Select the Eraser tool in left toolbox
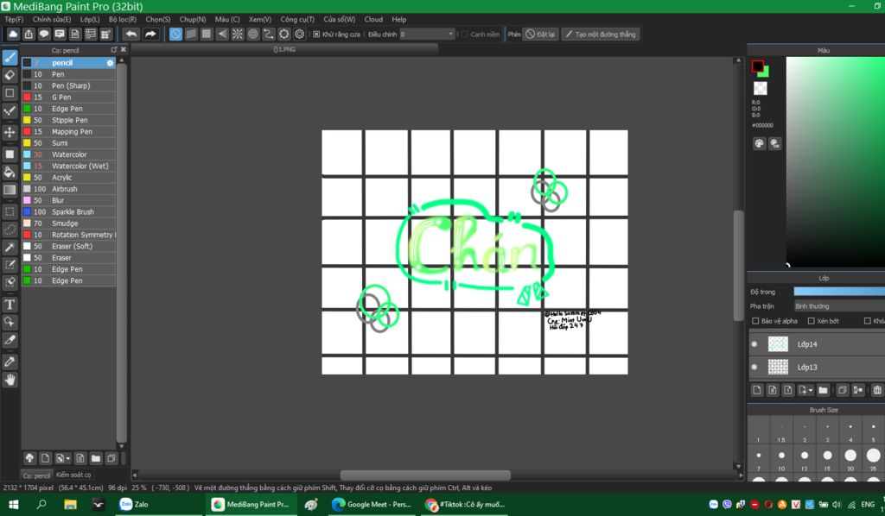This screenshot has height=516, width=885. 10,75
